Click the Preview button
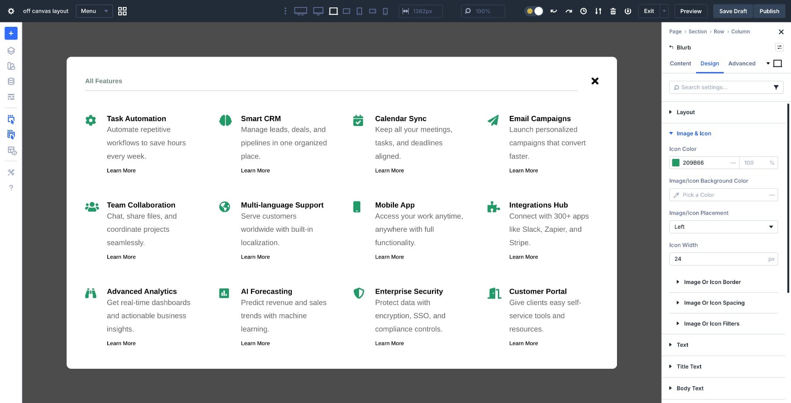 tap(691, 11)
